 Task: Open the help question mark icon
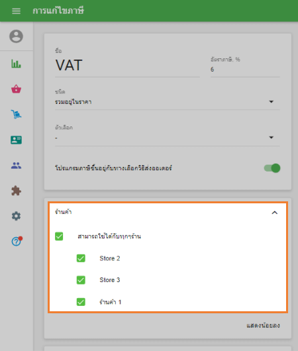17,241
